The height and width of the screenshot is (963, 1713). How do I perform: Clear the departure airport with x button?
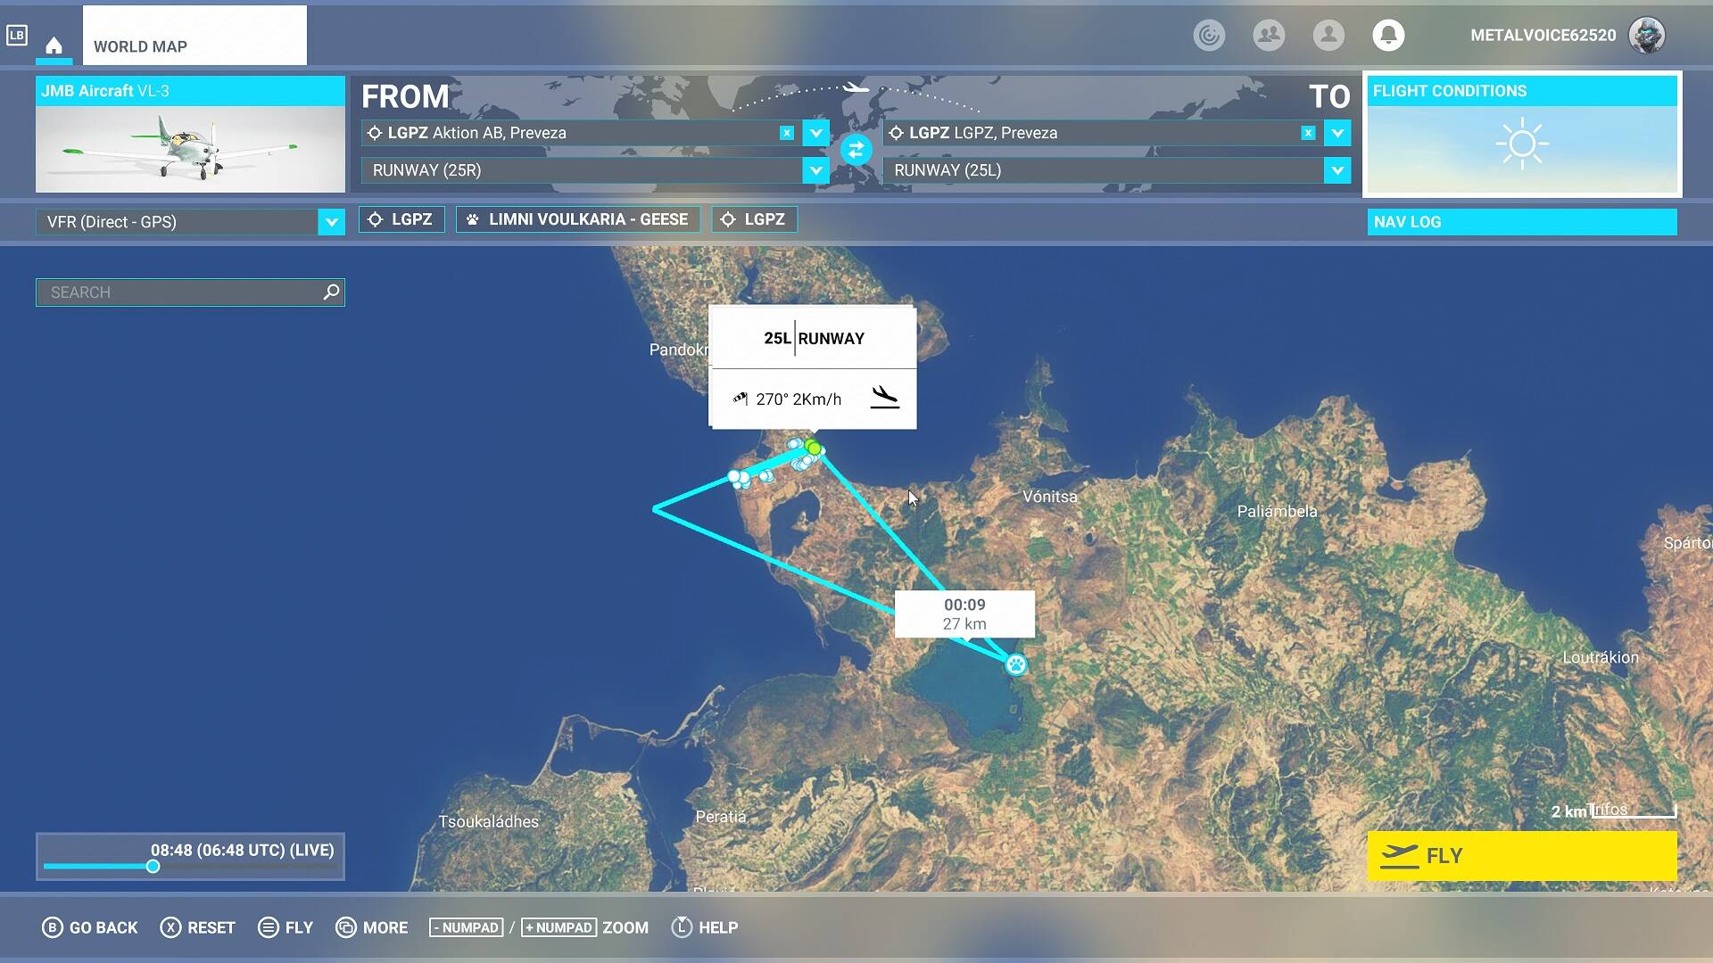click(786, 133)
